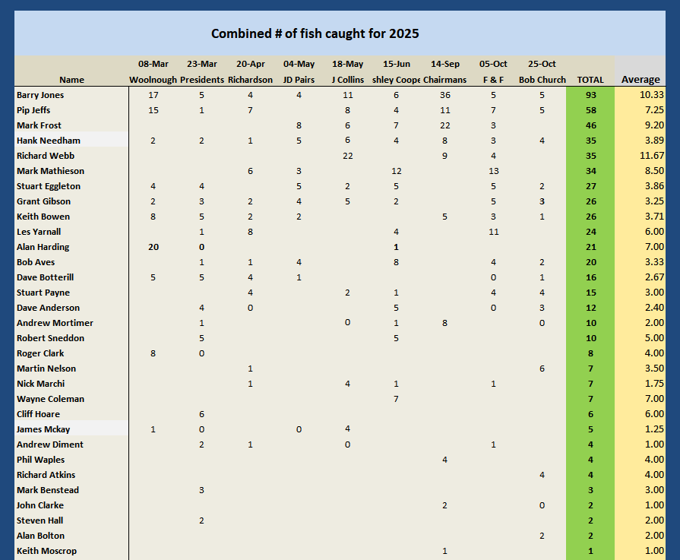
Task: Click the JD Pairs column header
Action: click(299, 80)
